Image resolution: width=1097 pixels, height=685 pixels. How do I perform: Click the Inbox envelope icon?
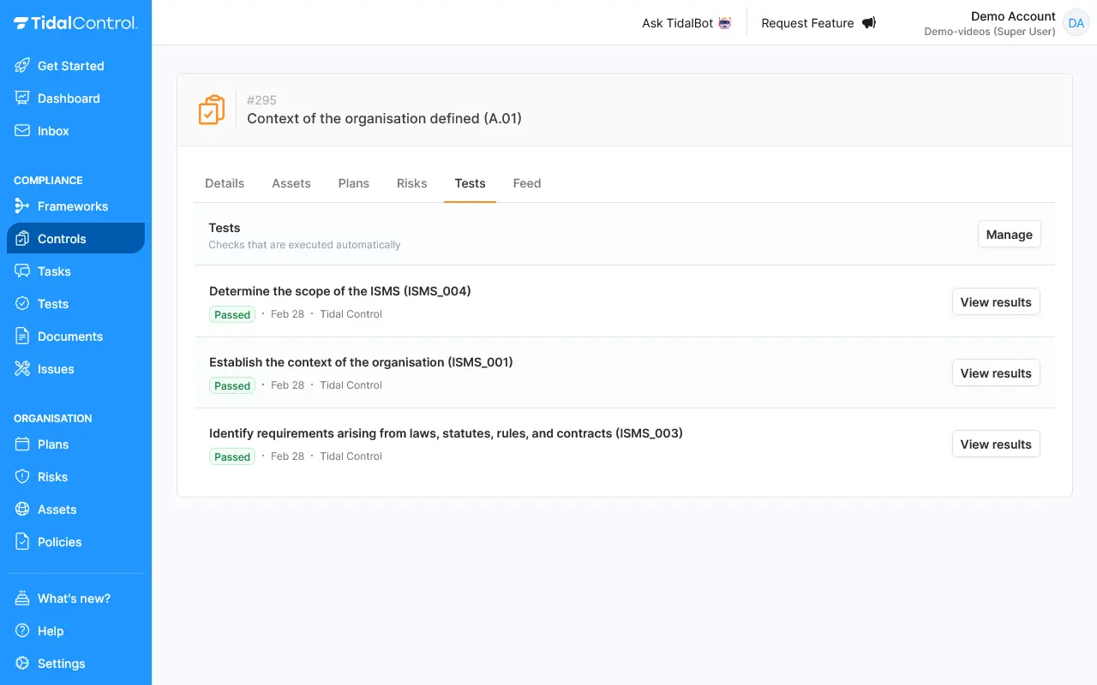click(x=22, y=131)
